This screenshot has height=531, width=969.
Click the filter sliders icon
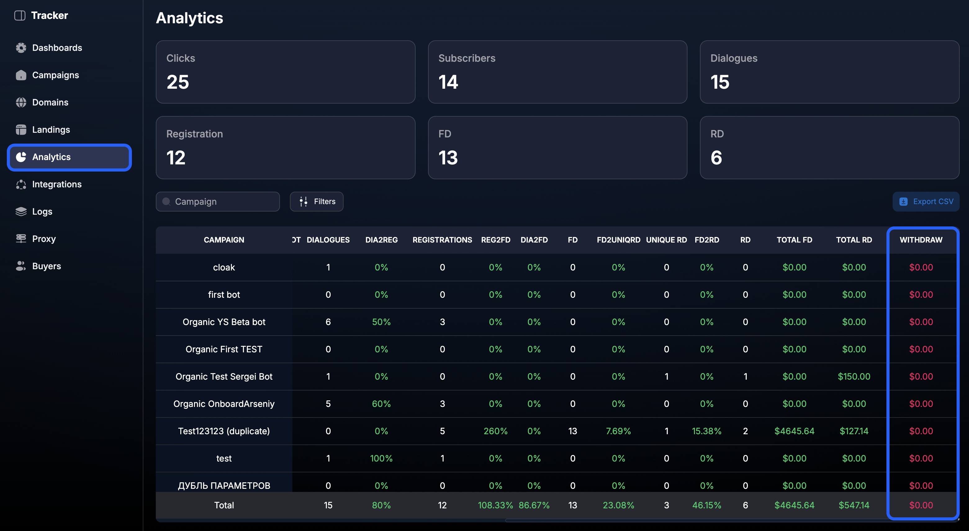(304, 201)
